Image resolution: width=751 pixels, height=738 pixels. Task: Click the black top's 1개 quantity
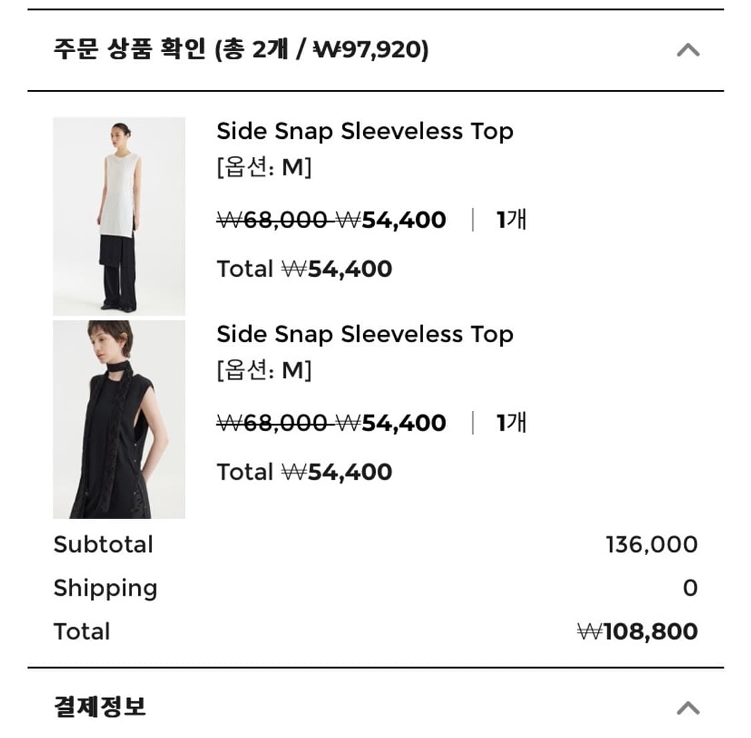point(511,422)
